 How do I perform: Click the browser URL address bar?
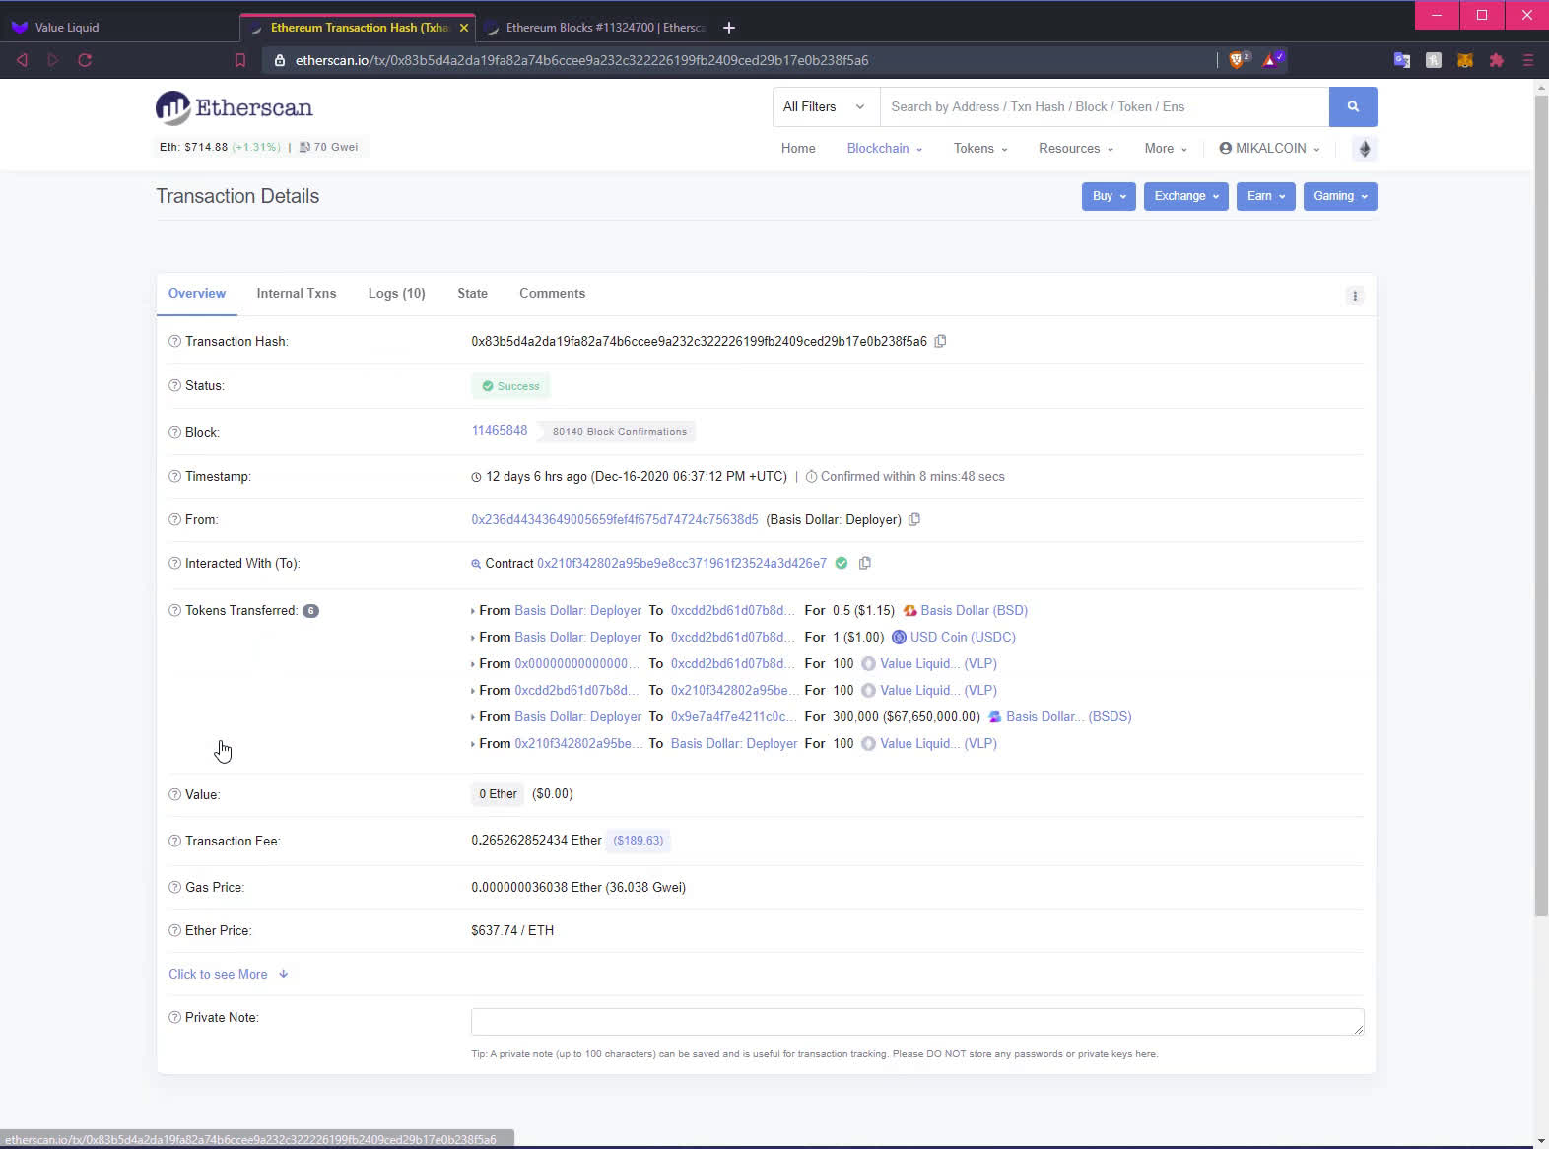pyautogui.click(x=739, y=60)
